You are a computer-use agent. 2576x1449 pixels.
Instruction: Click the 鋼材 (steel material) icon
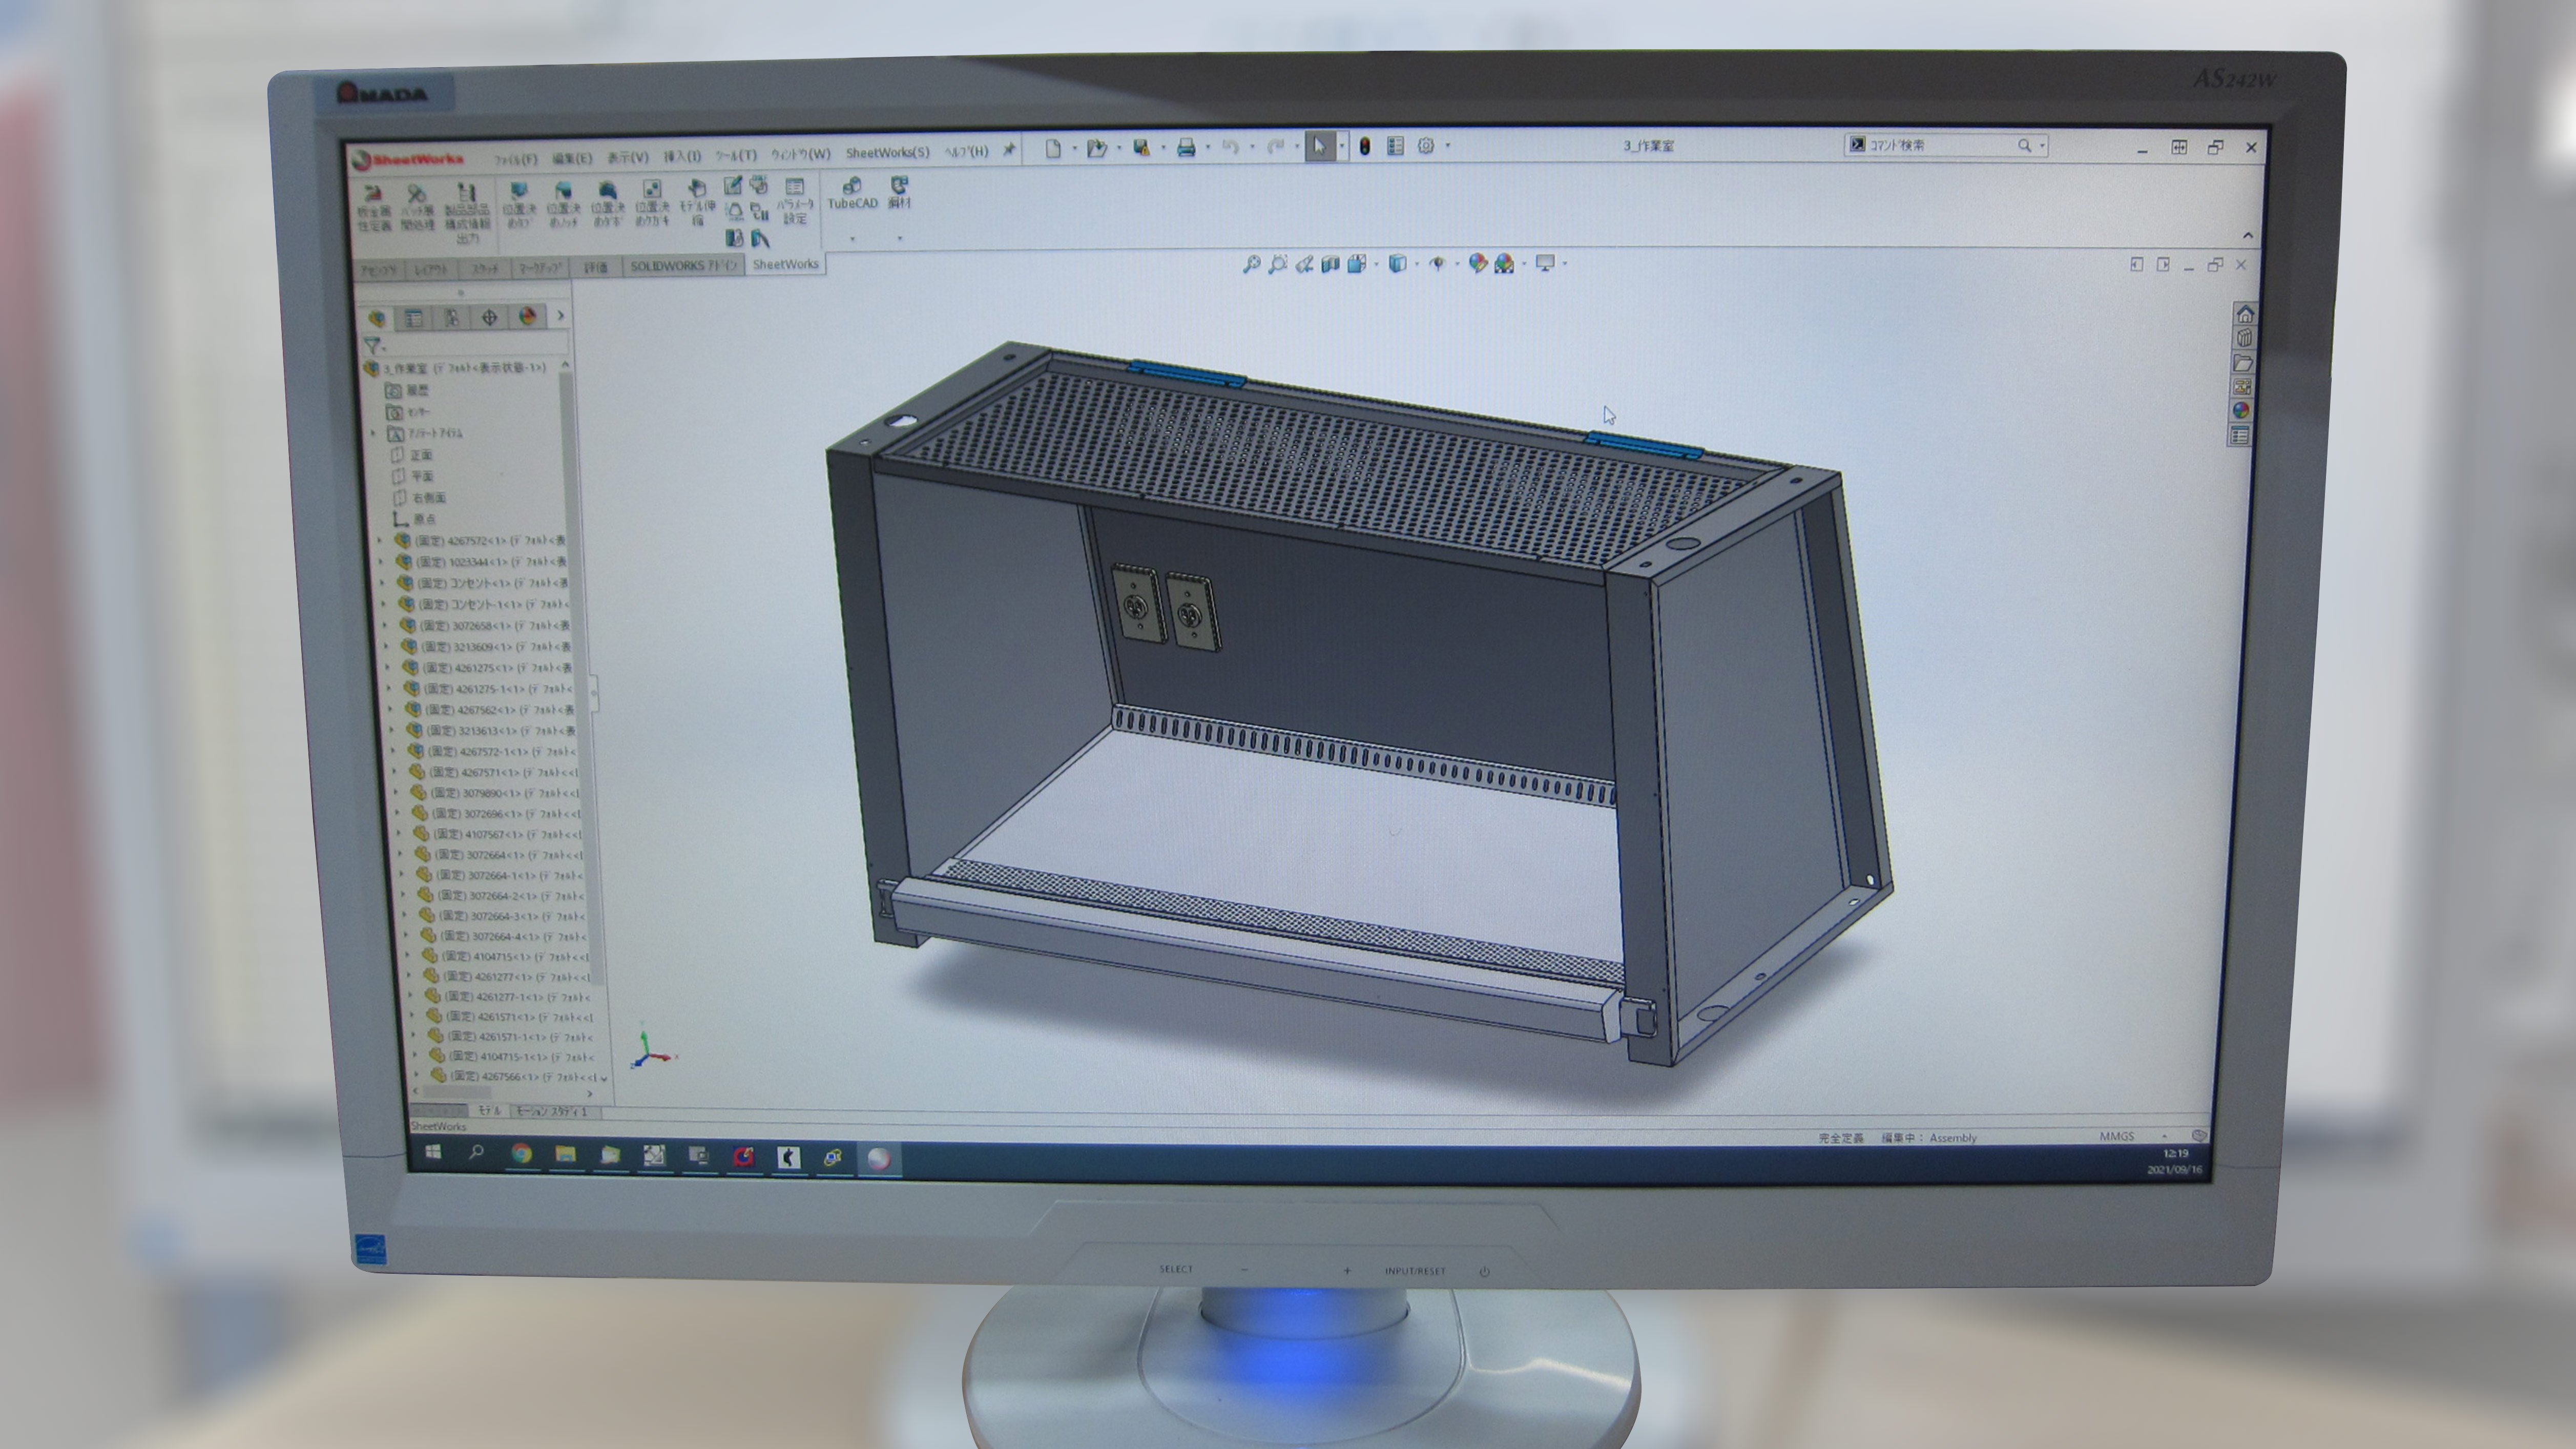(899, 193)
